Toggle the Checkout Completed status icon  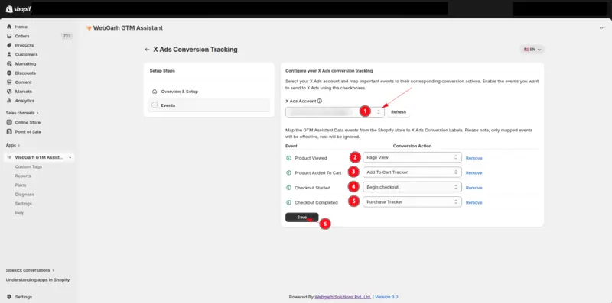tap(289, 202)
